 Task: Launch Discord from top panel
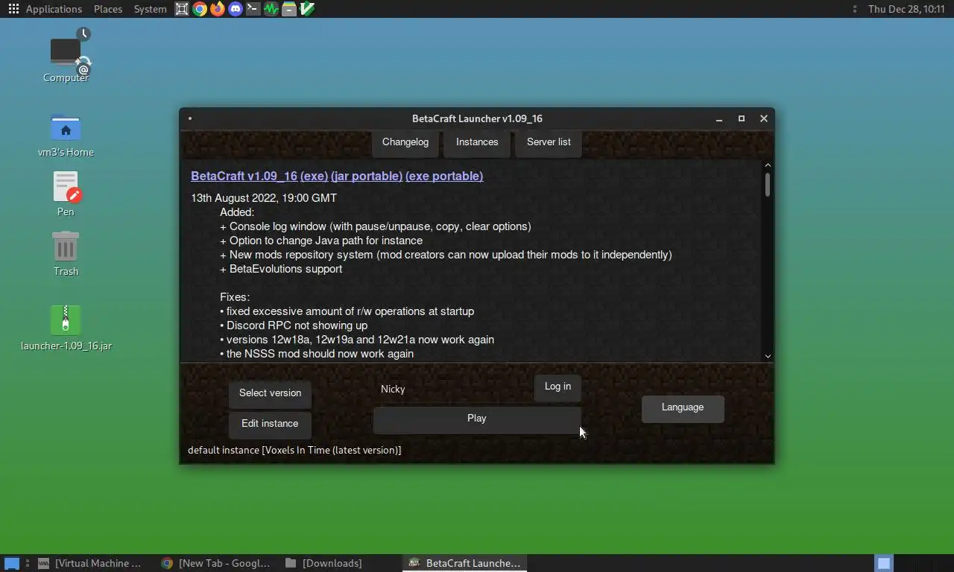[236, 9]
